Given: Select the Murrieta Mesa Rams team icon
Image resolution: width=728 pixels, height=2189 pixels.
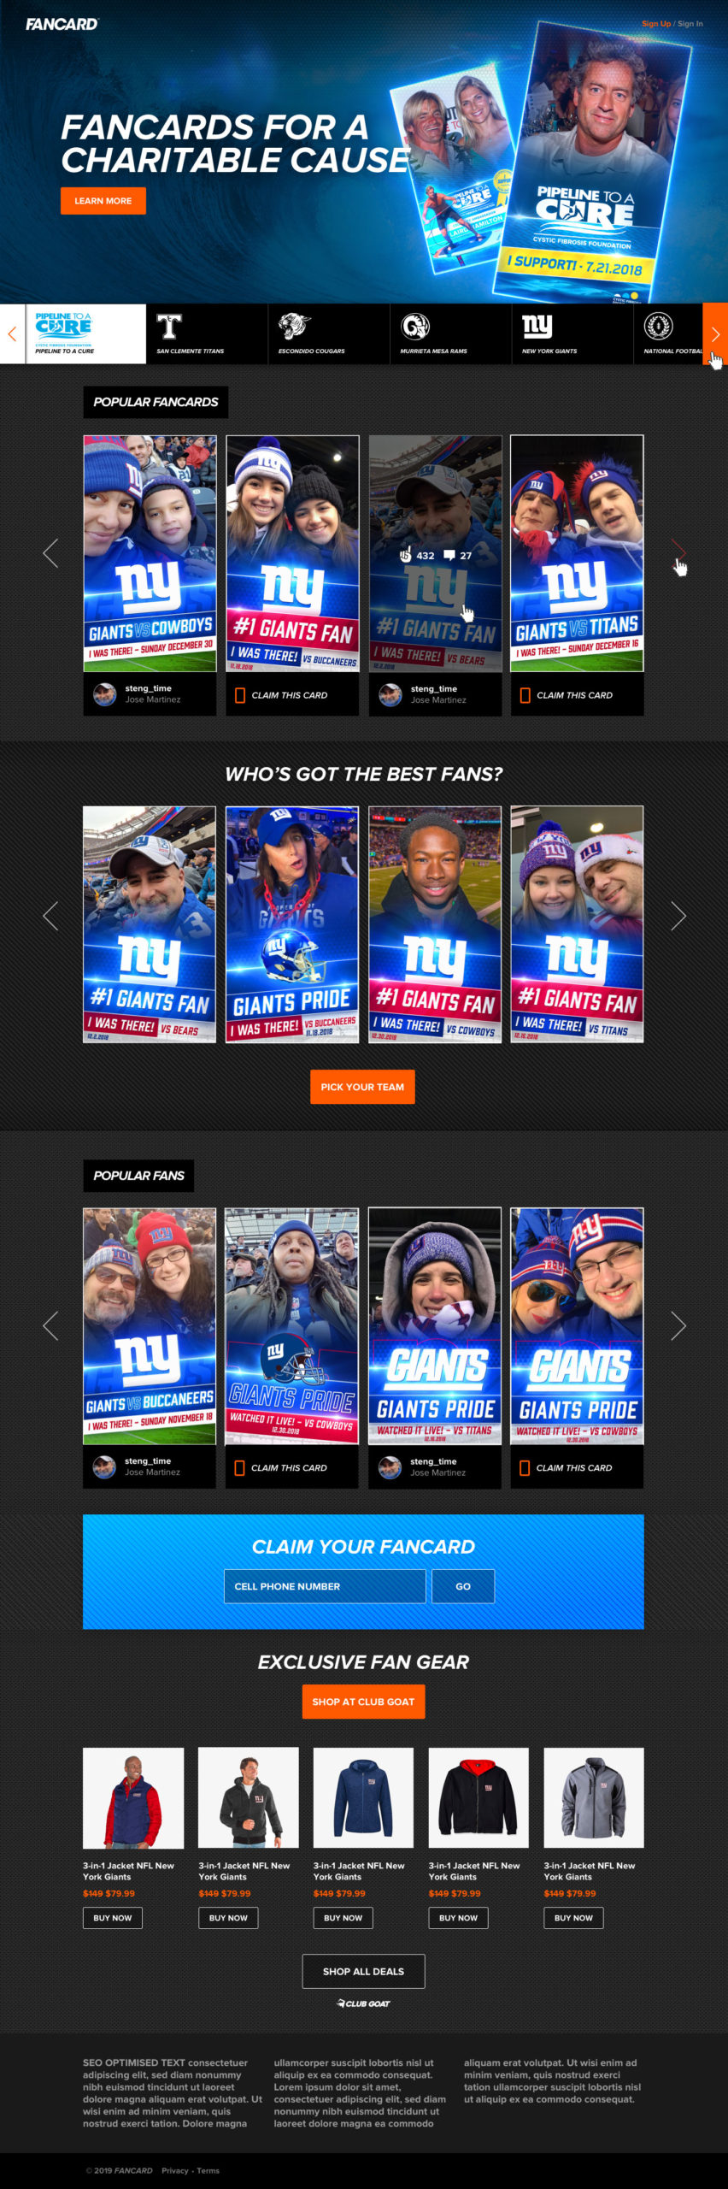Looking at the screenshot, I should (415, 326).
